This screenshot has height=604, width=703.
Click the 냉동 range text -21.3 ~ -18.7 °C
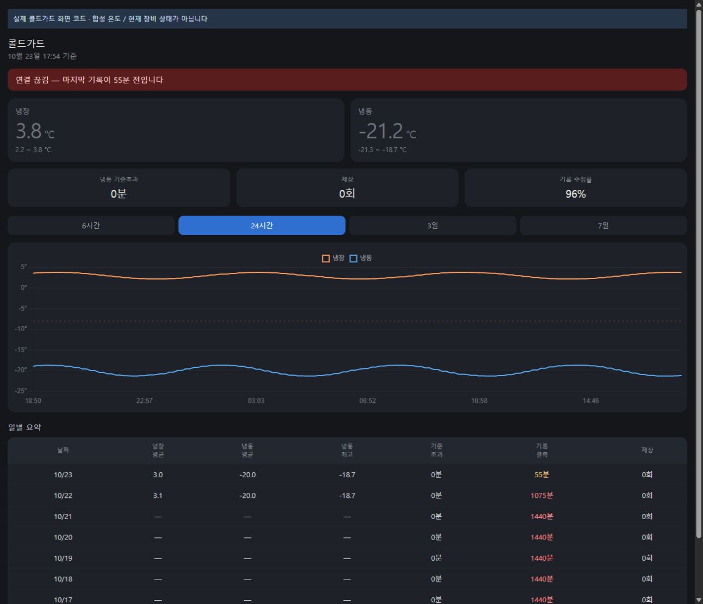click(382, 150)
